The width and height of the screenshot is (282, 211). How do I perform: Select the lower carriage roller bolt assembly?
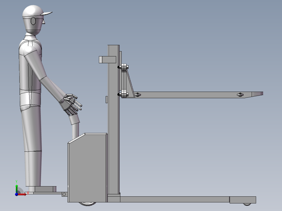click(x=123, y=95)
